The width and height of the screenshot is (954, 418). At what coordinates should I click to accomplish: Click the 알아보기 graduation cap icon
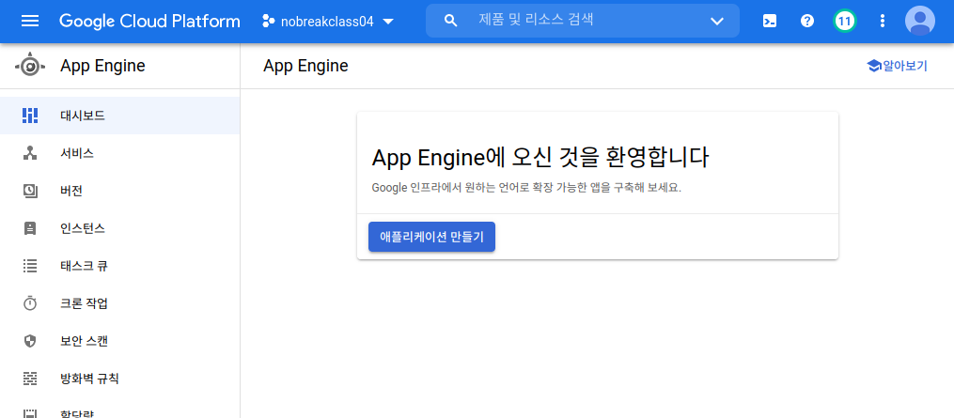click(874, 67)
